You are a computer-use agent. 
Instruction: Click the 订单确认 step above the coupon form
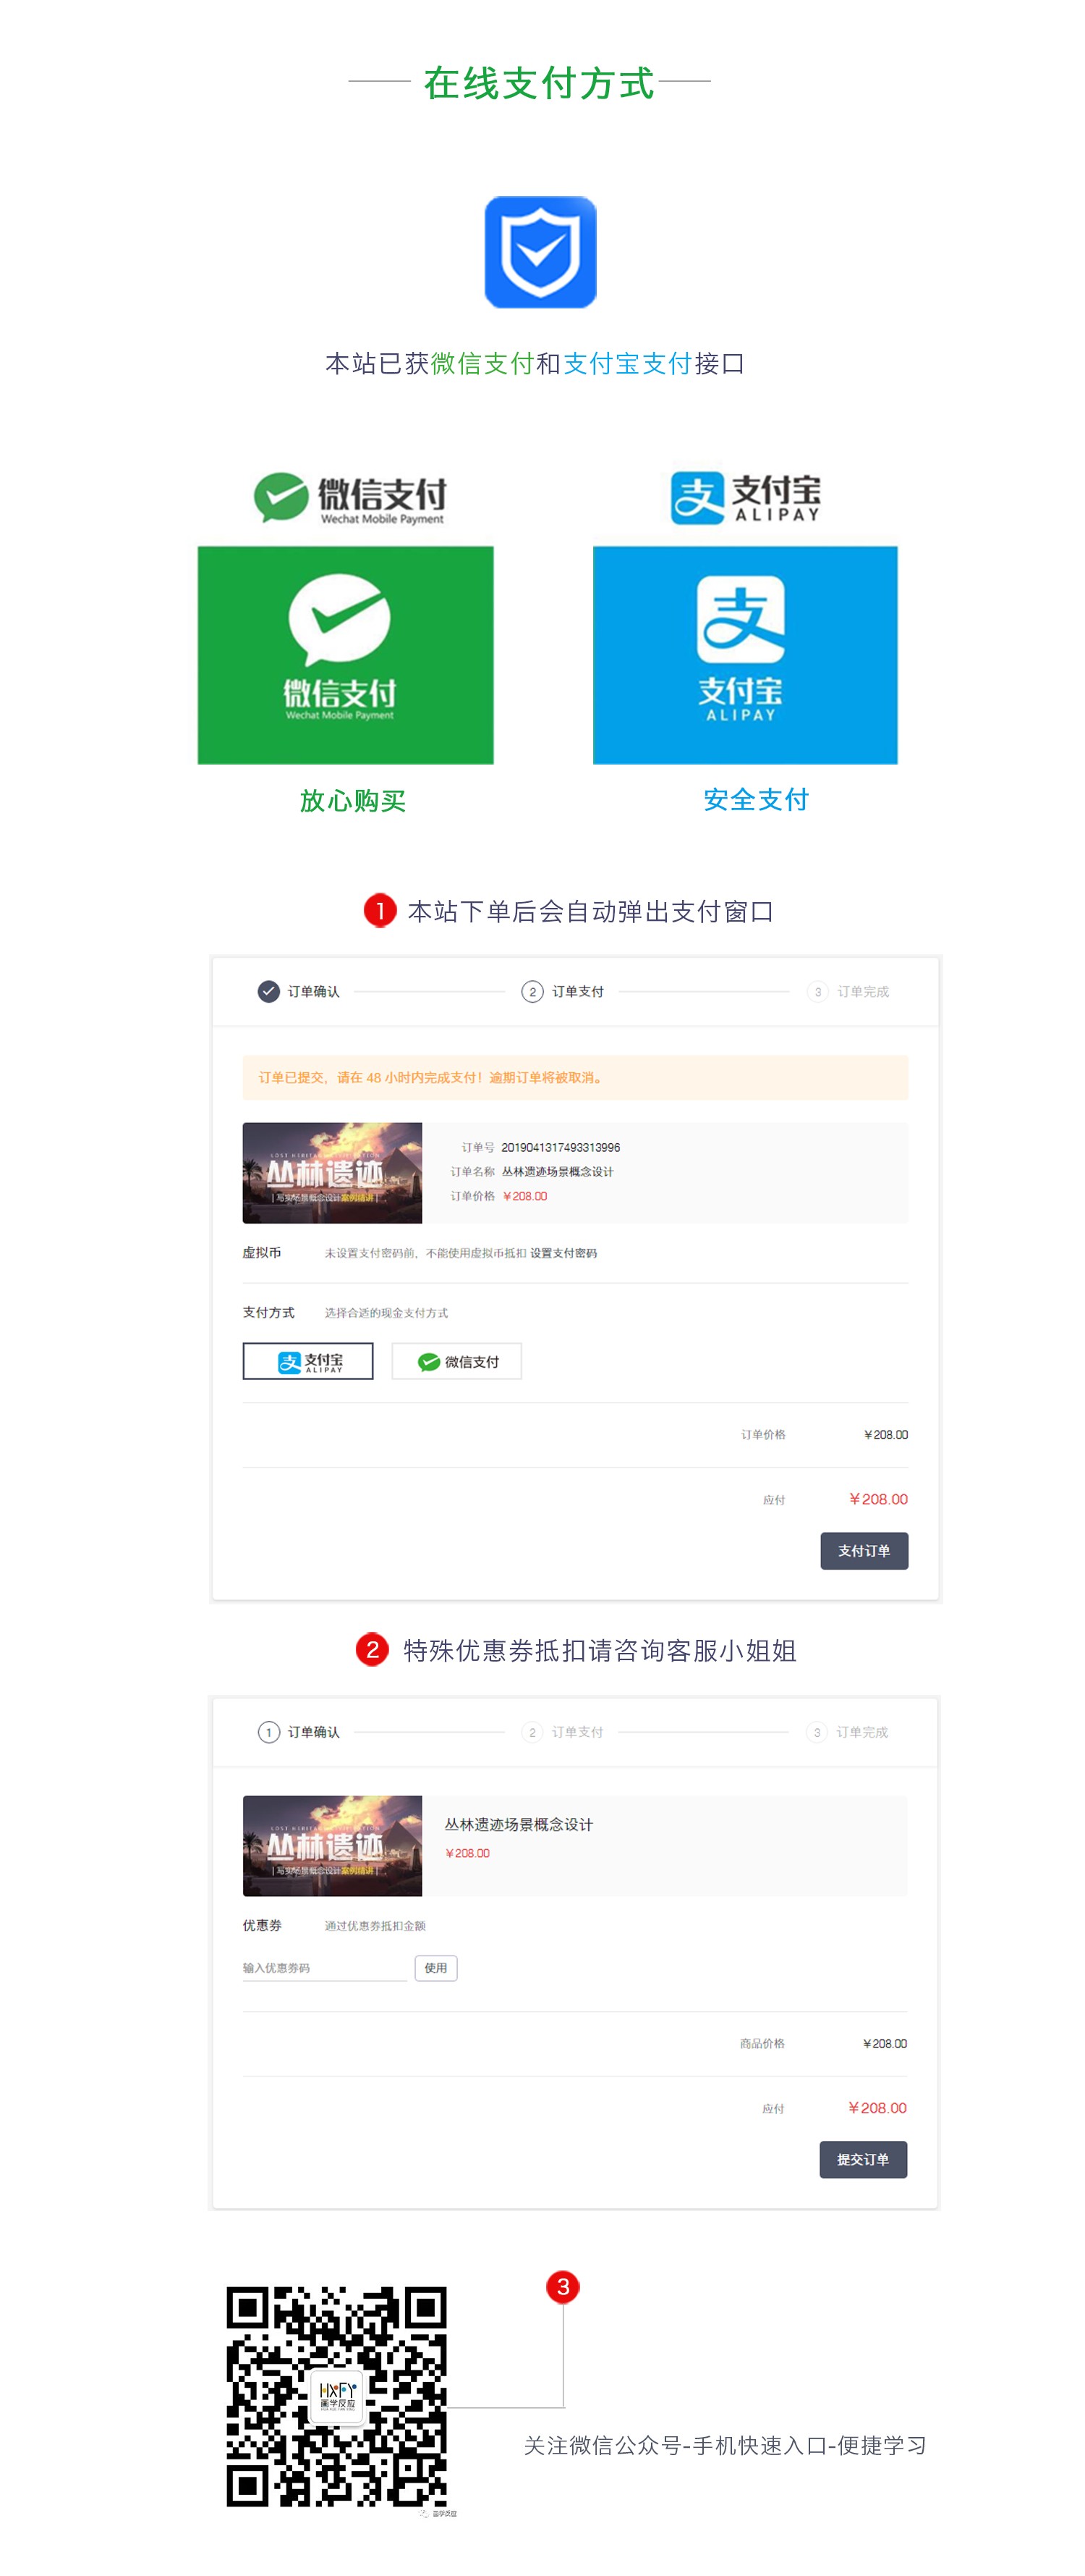point(299,1732)
